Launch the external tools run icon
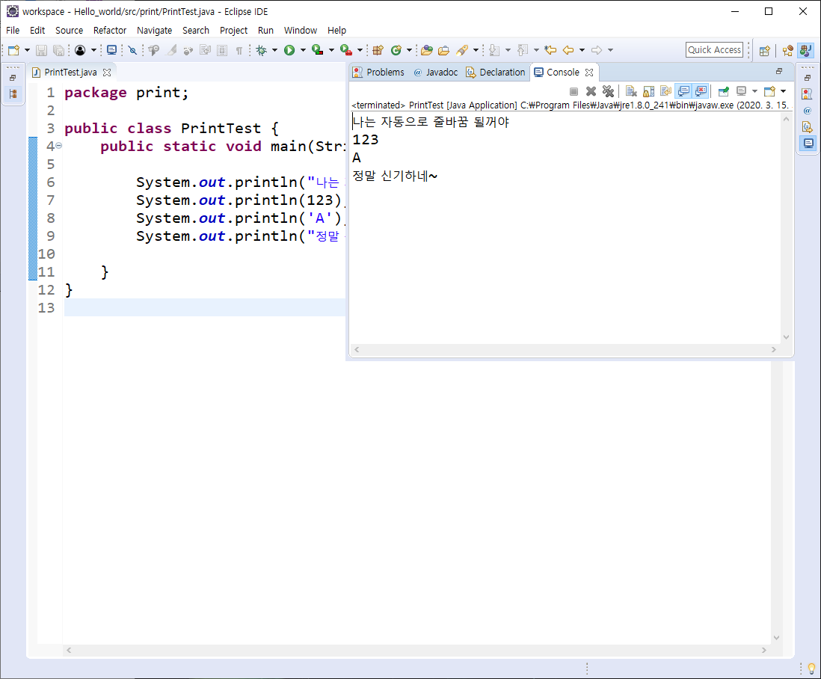 point(345,49)
